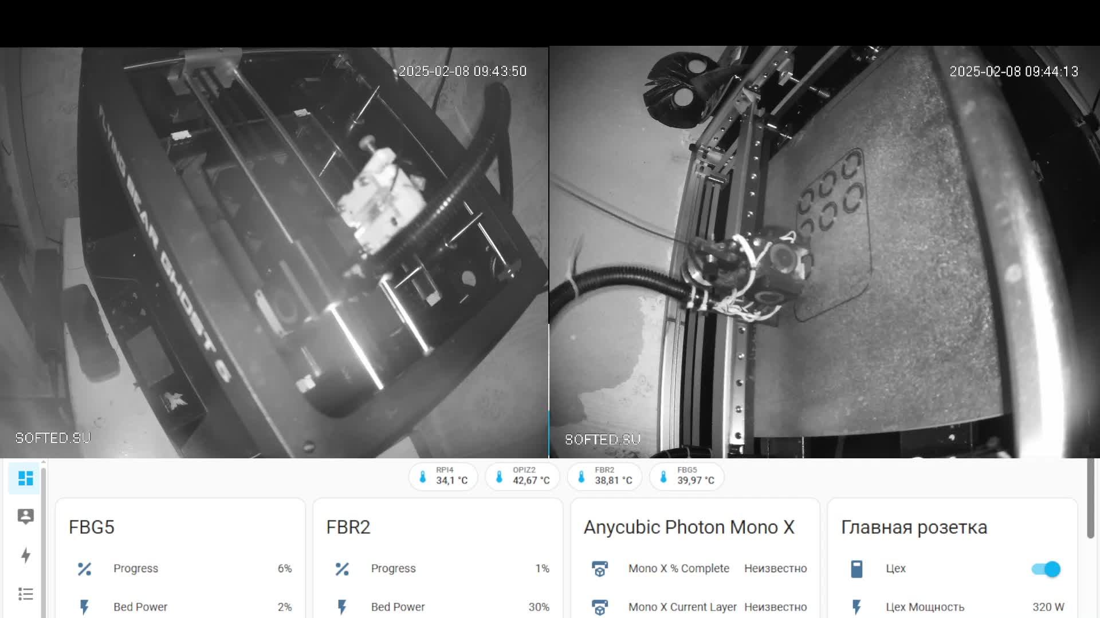Click the Mono X % Complete printer icon
Viewport: 1100px width, 618px height.
coord(599,569)
